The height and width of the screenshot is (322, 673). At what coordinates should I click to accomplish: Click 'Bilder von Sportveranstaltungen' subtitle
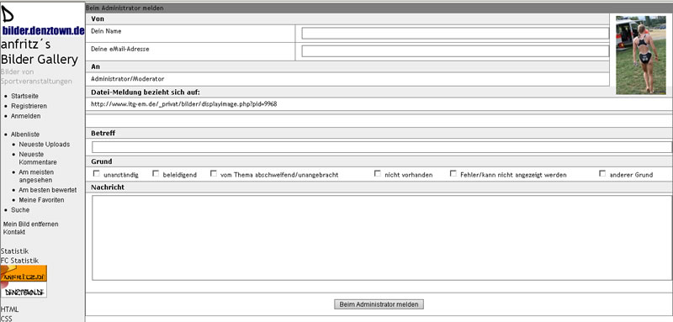pyautogui.click(x=36, y=77)
